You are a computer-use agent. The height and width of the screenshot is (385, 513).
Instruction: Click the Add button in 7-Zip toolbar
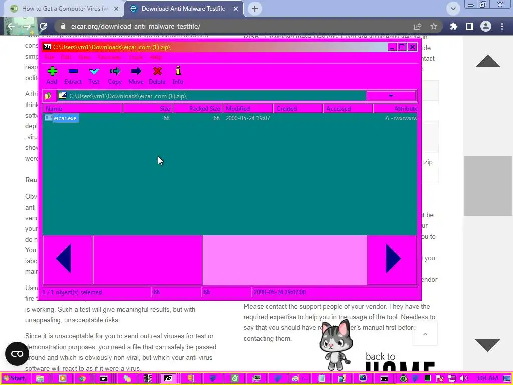(52, 76)
